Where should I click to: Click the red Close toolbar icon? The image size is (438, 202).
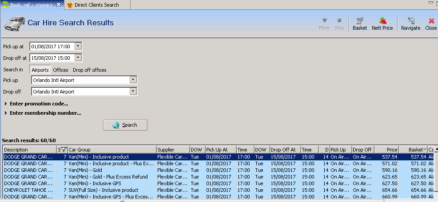431,24
